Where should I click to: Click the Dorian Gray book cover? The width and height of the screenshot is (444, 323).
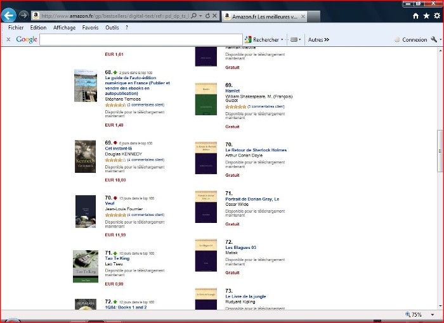(206, 206)
